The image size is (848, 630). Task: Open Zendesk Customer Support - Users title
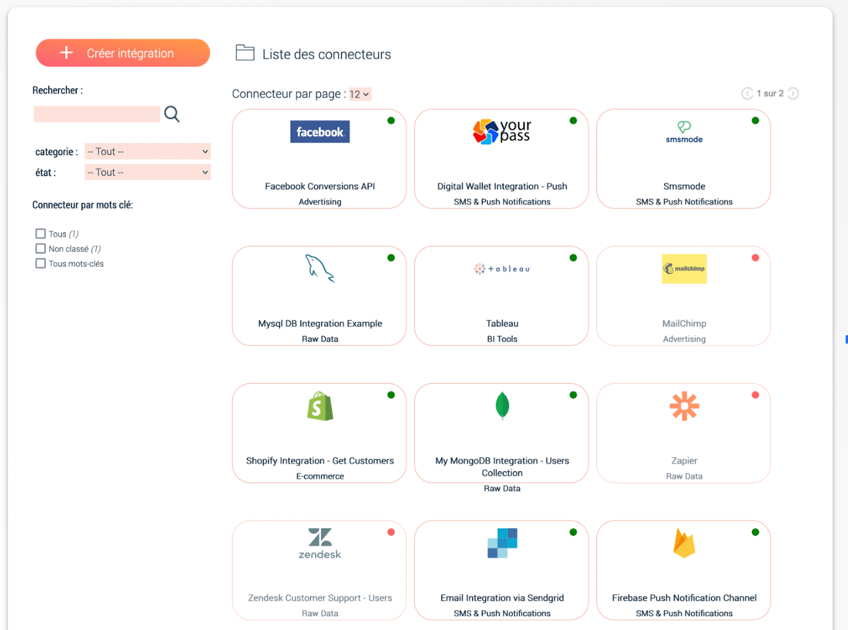pos(320,598)
